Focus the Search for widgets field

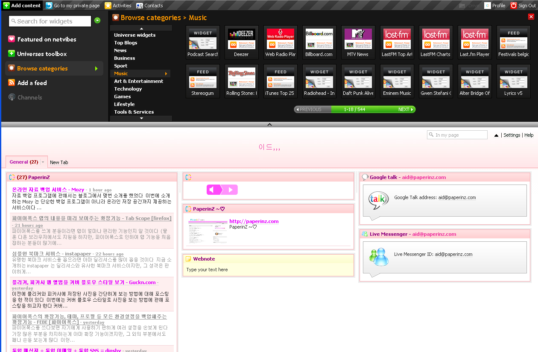point(50,21)
